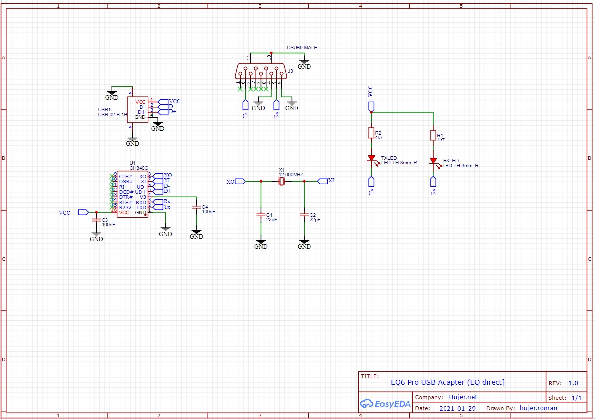
Task: Click the C4 100nF capacitor symbol
Action: coord(196,206)
